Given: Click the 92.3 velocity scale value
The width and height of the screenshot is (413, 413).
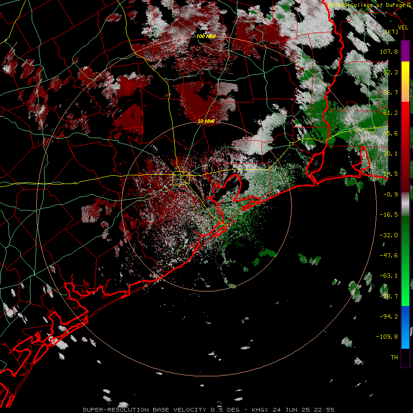Looking at the screenshot, I should tap(391, 72).
